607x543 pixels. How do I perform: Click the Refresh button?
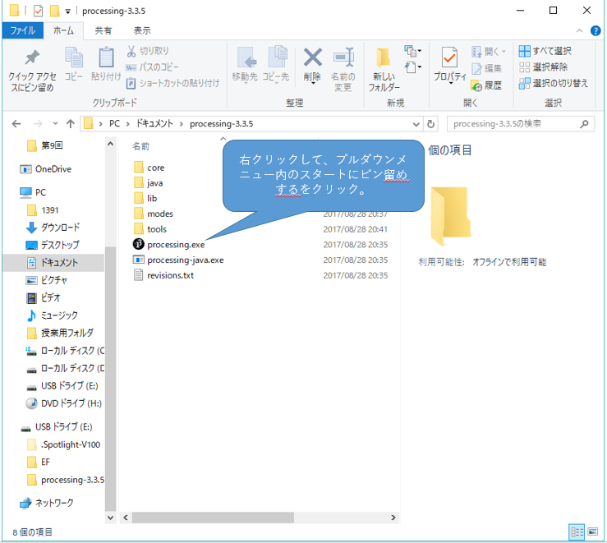point(431,124)
